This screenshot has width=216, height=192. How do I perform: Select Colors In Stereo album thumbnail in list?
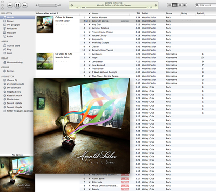click(45, 24)
